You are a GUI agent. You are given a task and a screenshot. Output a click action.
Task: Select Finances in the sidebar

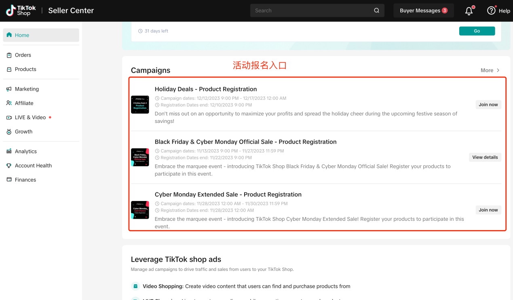(25, 180)
